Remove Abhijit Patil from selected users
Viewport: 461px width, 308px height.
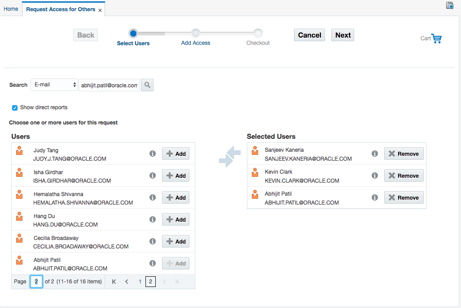coord(404,197)
